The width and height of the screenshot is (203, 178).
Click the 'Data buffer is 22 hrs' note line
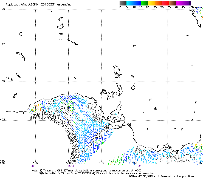coord(97,173)
